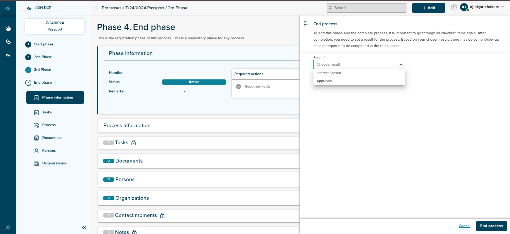Click the End process button
The width and height of the screenshot is (510, 234).
point(491,226)
